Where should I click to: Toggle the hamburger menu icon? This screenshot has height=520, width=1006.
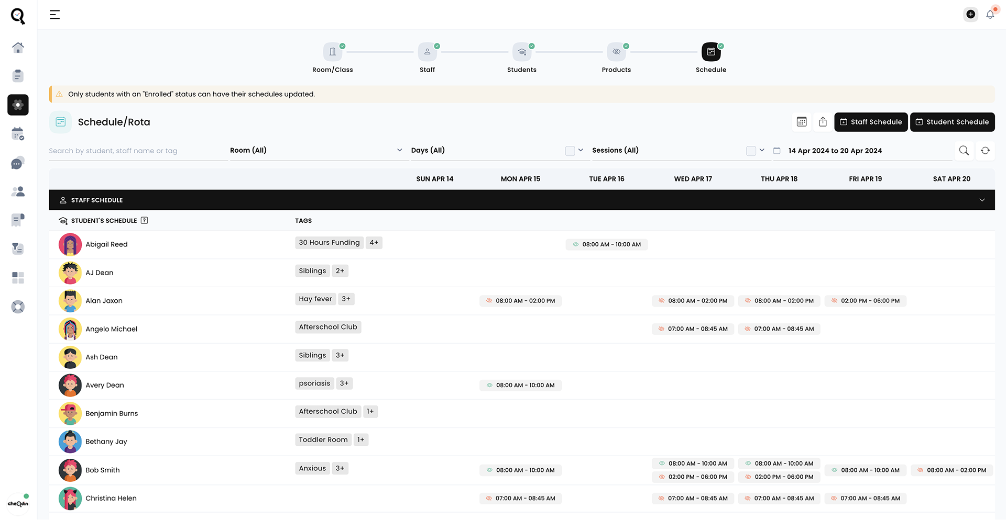tap(54, 15)
